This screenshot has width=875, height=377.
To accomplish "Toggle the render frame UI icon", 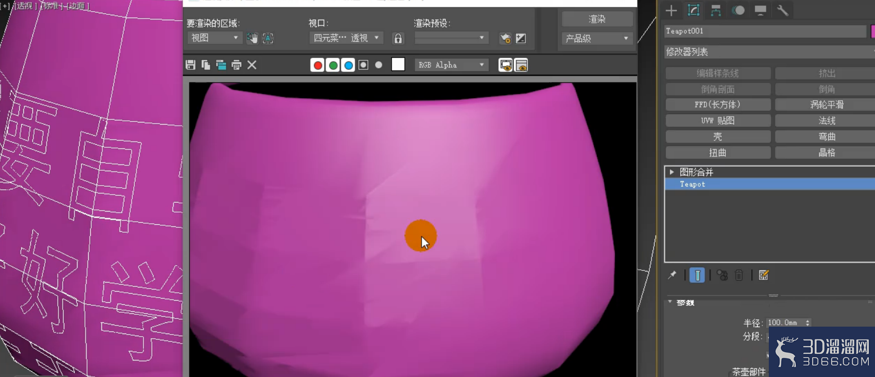I will tap(521, 65).
